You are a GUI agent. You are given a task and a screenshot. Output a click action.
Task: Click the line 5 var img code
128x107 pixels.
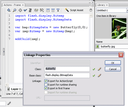coord(45,31)
